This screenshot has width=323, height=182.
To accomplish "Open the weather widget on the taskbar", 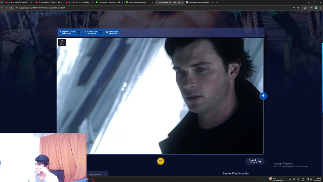I will pos(276,179).
